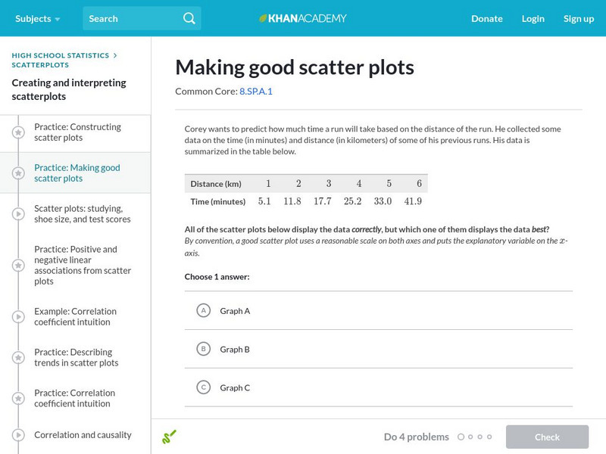
Task: Click the first problem progress dot
Action: tap(461, 437)
